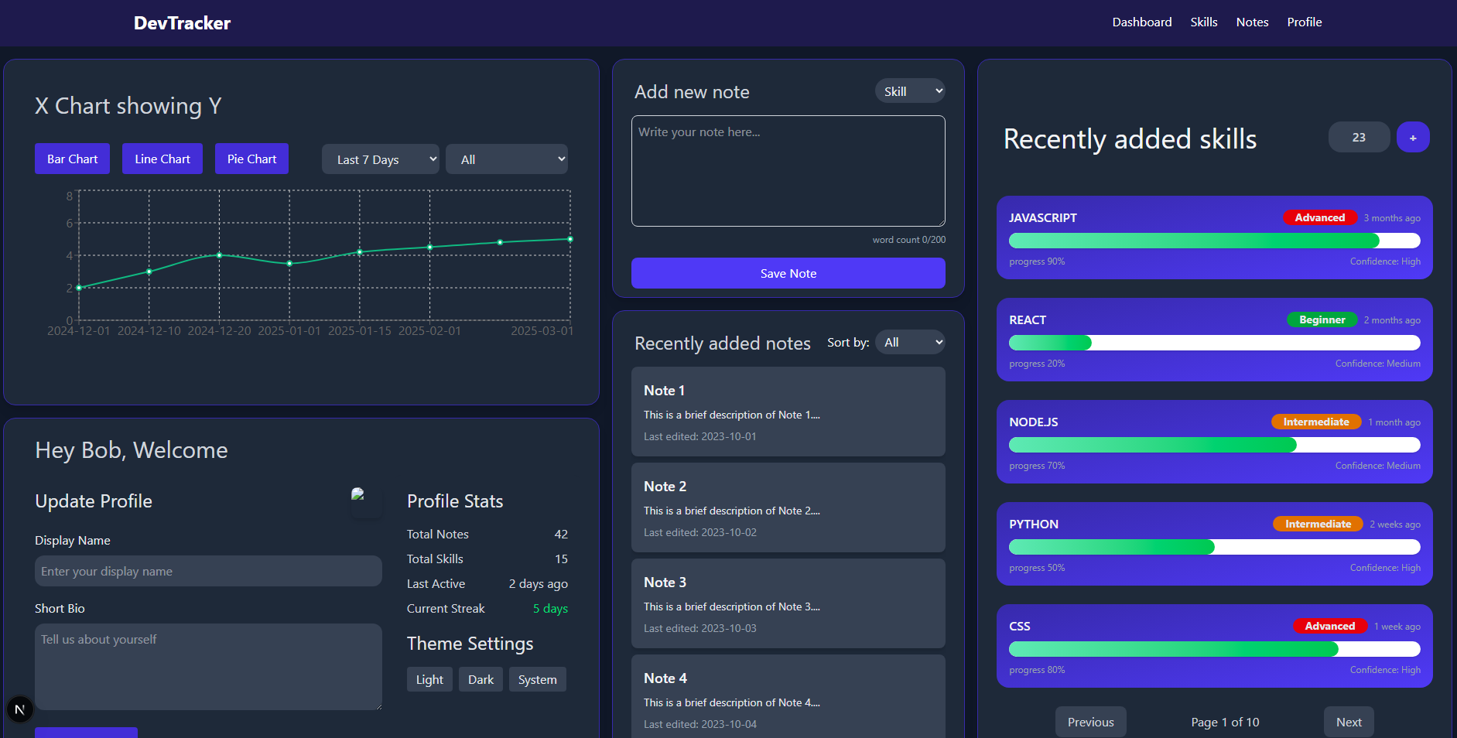Click the profile avatar image
Viewport: 1457px width, 738px height.
[x=365, y=501]
